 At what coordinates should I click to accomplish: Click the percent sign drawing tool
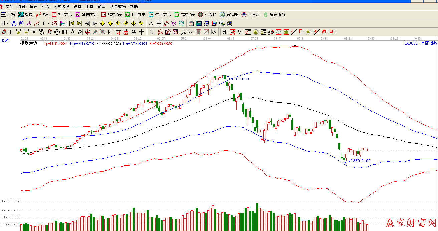tap(240, 32)
